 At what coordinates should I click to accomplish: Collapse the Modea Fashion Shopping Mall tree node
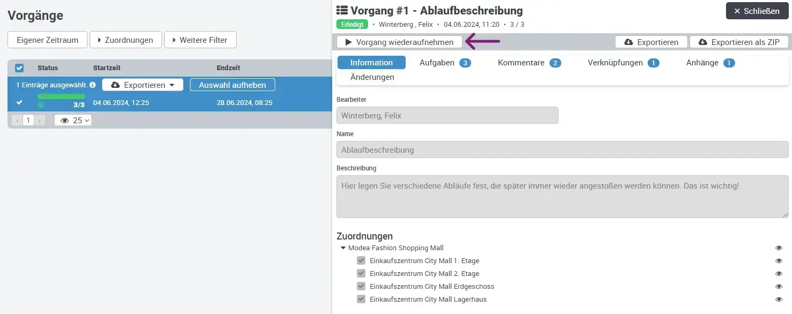coord(343,248)
